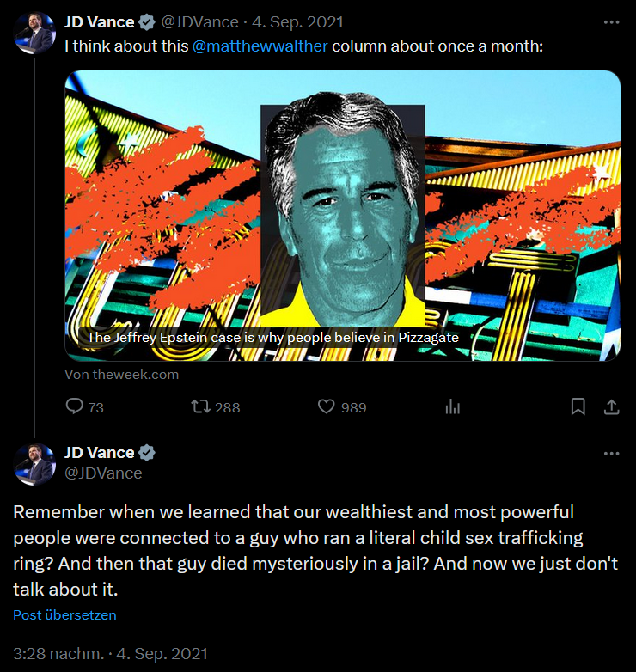
Task: Click the article headline about Pizzagate
Action: pyautogui.click(x=273, y=338)
